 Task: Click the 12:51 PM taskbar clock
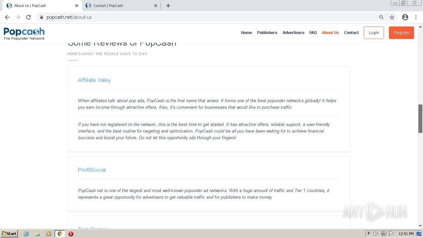(x=406, y=234)
